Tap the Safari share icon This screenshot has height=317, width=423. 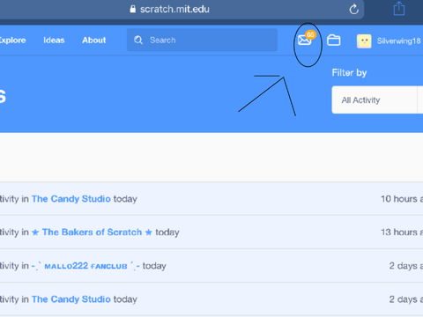point(399,9)
